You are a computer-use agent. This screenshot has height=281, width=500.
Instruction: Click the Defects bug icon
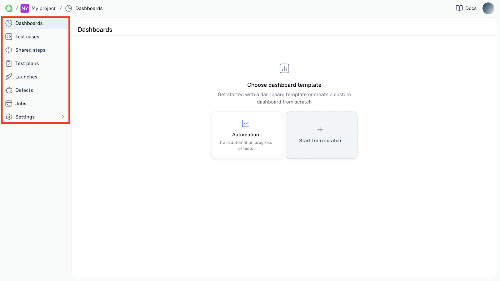click(8, 90)
